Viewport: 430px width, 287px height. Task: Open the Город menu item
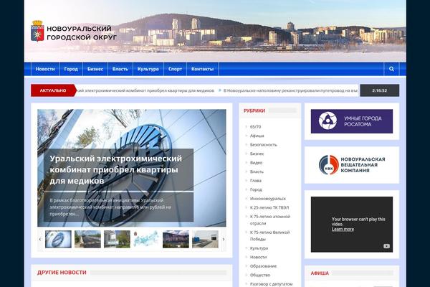[x=71, y=69]
